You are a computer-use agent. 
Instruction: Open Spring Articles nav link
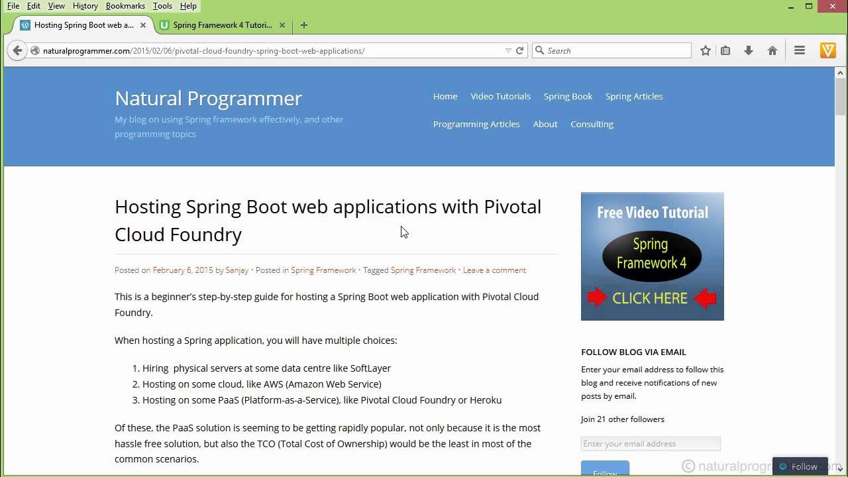click(634, 96)
